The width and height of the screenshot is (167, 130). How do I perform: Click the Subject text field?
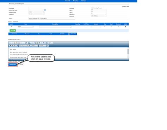tap(52, 18)
